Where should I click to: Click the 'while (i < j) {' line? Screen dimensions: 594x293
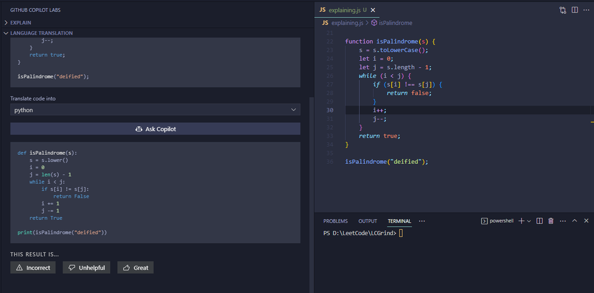(386, 76)
